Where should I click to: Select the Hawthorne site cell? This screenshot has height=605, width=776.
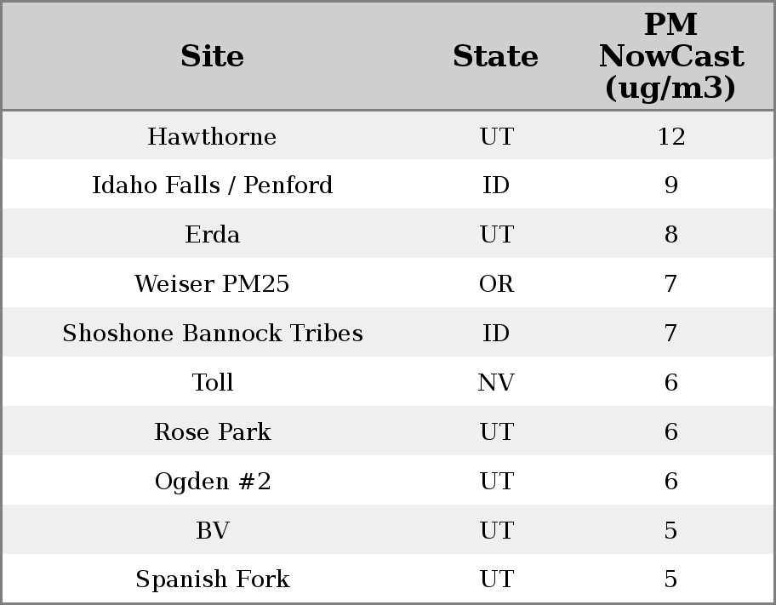(212, 137)
